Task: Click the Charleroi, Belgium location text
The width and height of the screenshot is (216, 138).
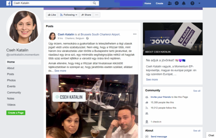Action: pos(74,38)
